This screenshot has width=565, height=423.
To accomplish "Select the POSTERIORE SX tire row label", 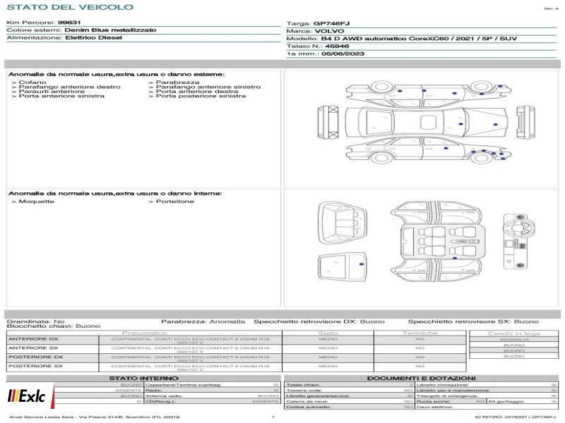I will click(x=35, y=366).
